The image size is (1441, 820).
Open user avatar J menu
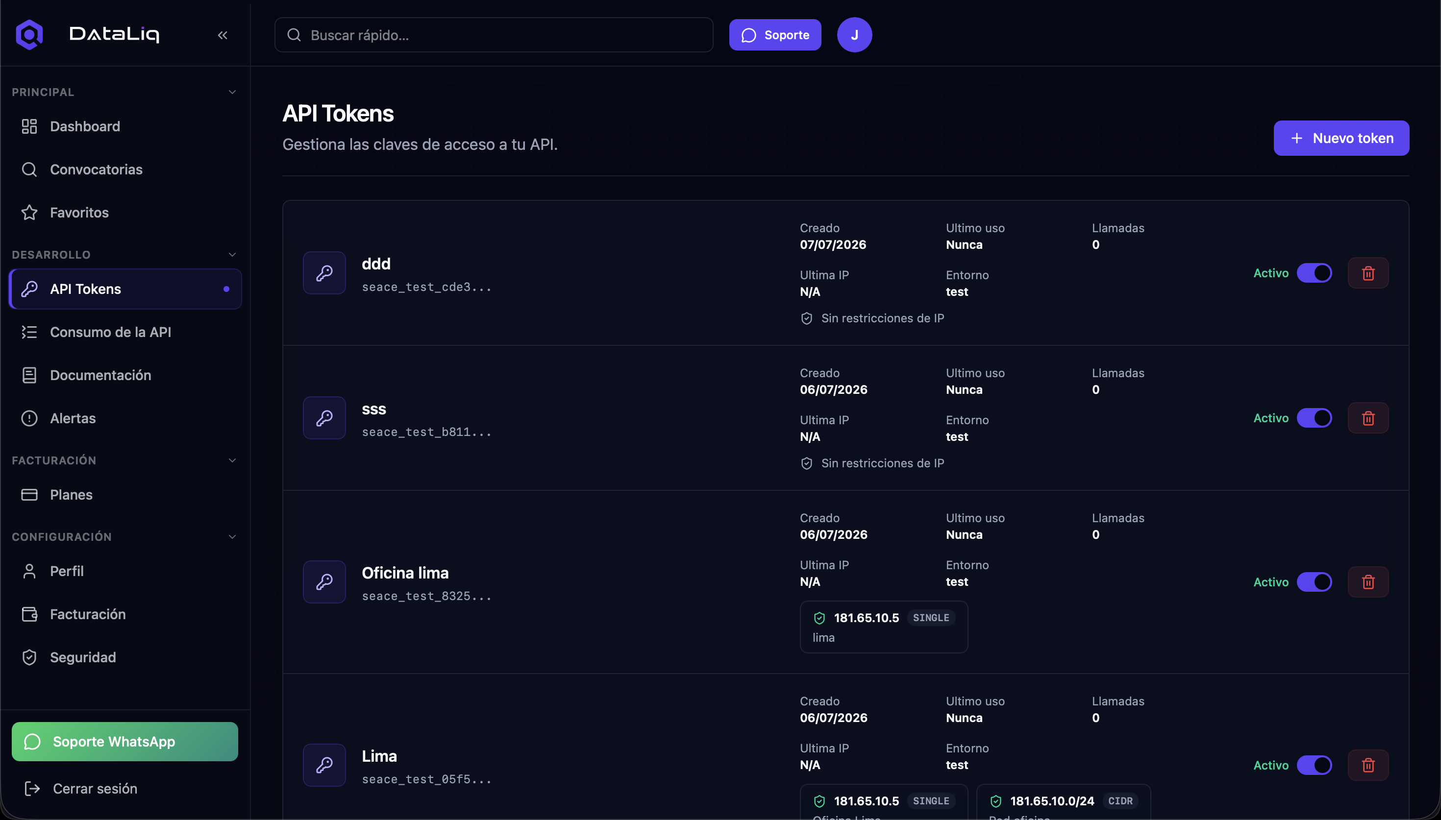click(x=854, y=35)
